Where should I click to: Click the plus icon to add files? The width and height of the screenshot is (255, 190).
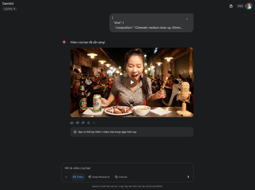tap(66, 177)
